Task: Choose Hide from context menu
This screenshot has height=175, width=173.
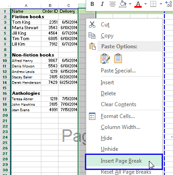Action: click(x=107, y=138)
